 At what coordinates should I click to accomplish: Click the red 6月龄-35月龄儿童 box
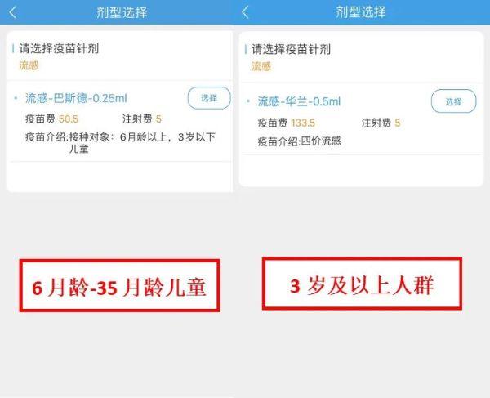[x=119, y=286]
